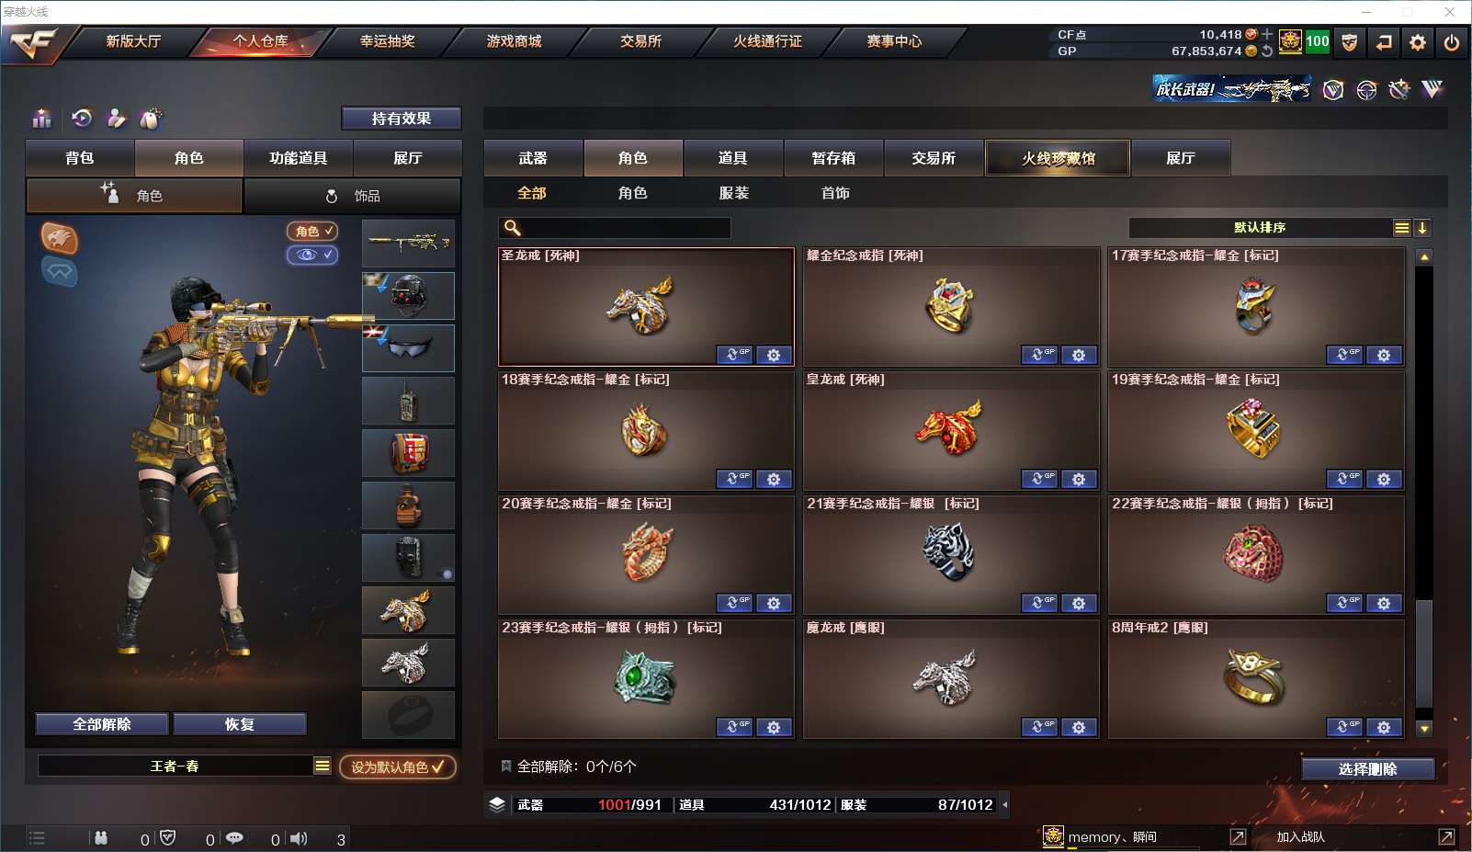The height and width of the screenshot is (852, 1472).
Task: Click the item list scrollbar thumb
Action: pos(1424,653)
